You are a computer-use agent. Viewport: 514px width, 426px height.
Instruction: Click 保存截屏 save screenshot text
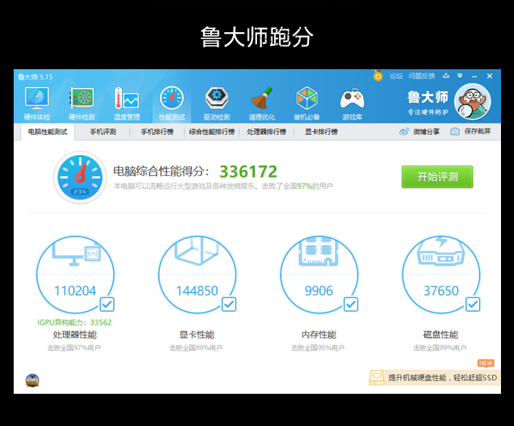coord(477,131)
